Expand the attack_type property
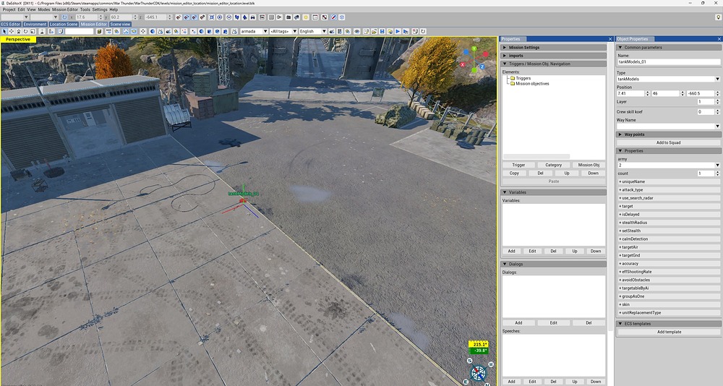 [x=669, y=190]
